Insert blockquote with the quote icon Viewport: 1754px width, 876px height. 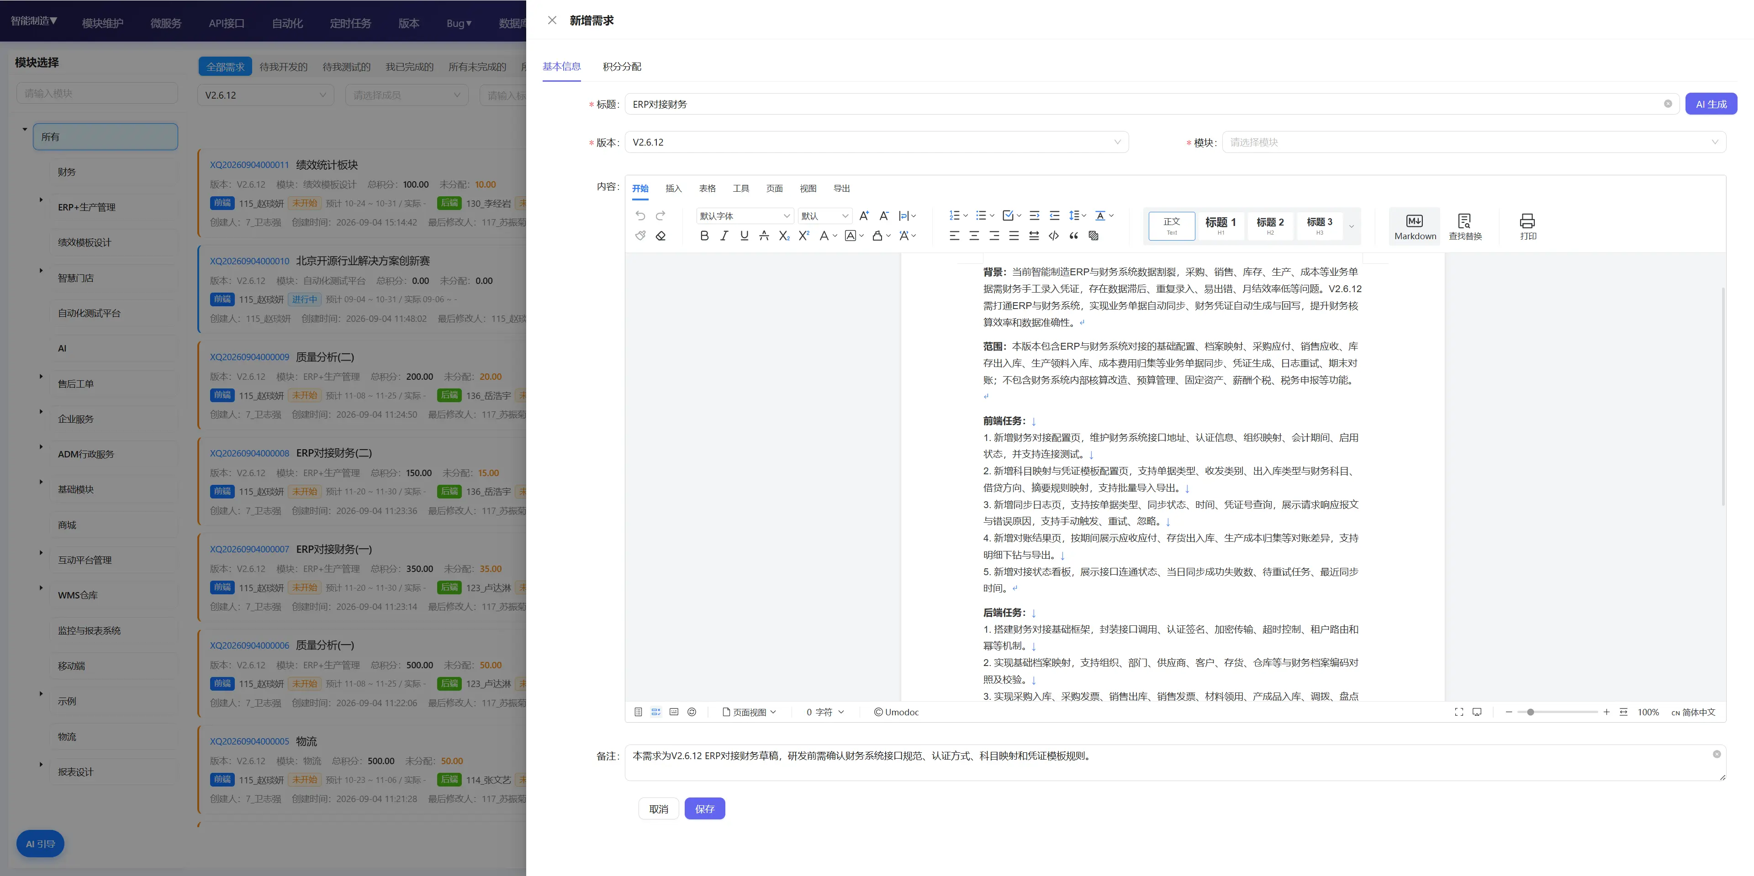pyautogui.click(x=1074, y=236)
